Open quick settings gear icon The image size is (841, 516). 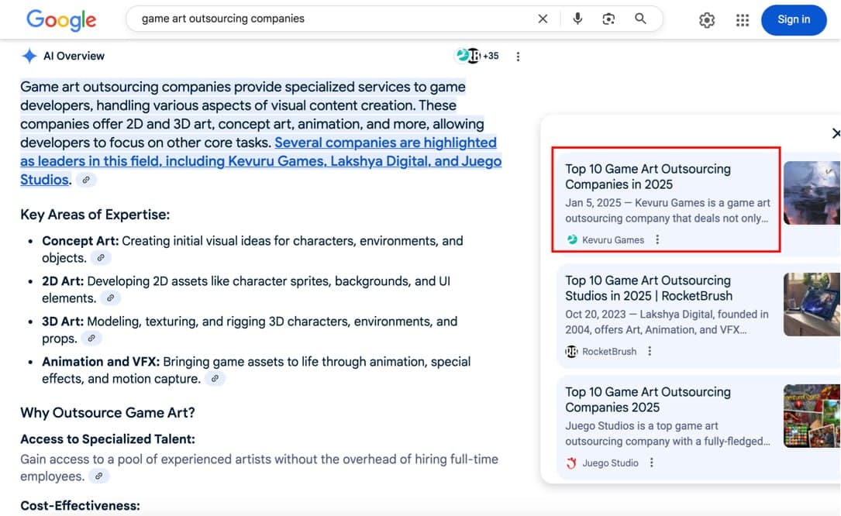click(x=707, y=20)
